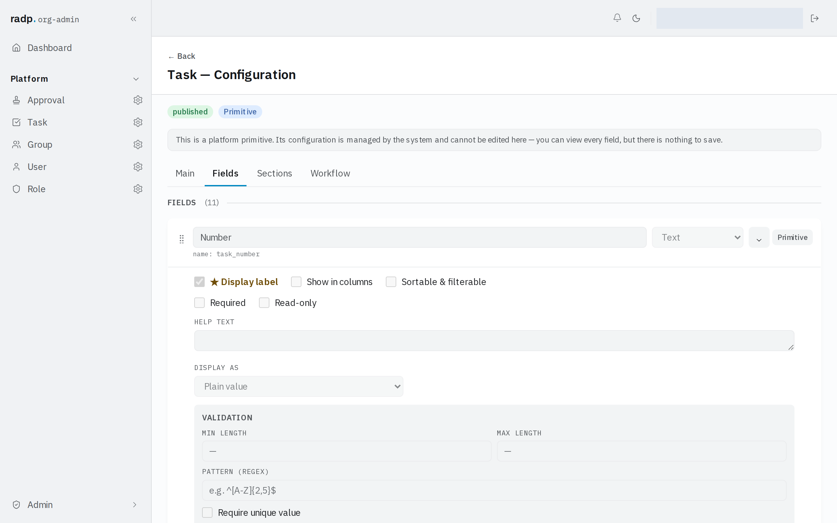
Task: Open Task configuration gear icon
Action: click(x=138, y=122)
